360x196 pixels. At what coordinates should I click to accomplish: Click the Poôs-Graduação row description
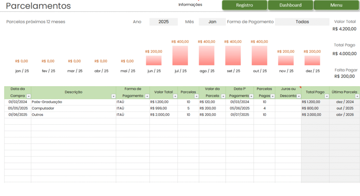pyautogui.click(x=73, y=102)
